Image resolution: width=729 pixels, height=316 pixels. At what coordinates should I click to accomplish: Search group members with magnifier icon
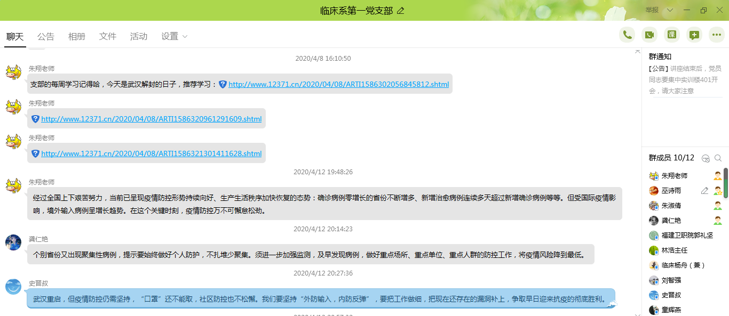[x=718, y=158]
